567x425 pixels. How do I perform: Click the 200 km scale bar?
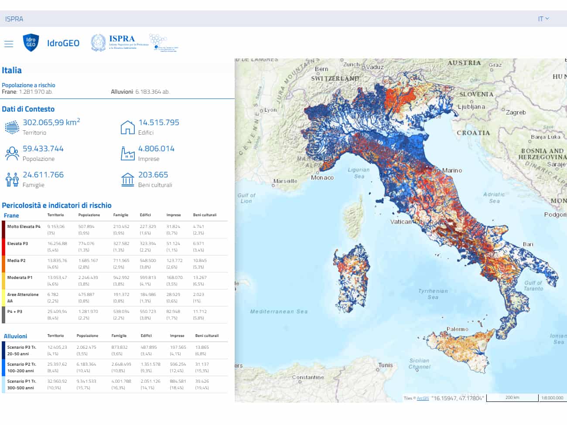[512, 398]
